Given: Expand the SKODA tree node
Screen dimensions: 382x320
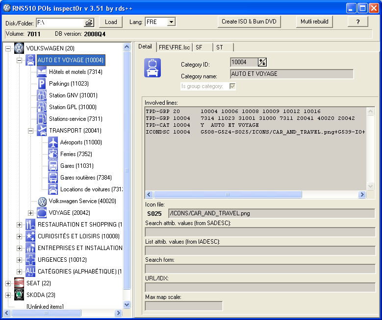Looking at the screenshot, I should click(x=8, y=295).
